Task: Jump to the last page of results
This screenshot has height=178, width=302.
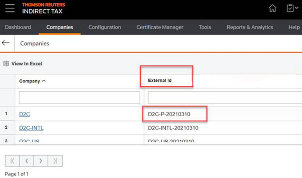Action: pos(55,161)
